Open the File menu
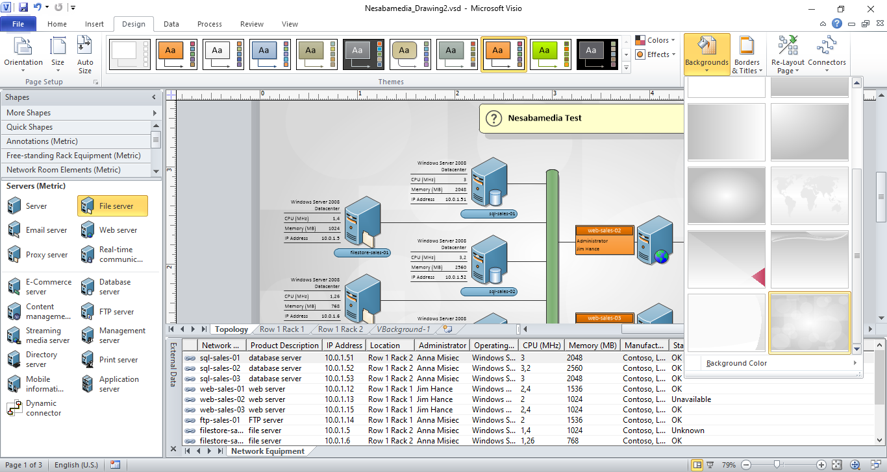Viewport: 887px width, 472px height. coord(18,24)
